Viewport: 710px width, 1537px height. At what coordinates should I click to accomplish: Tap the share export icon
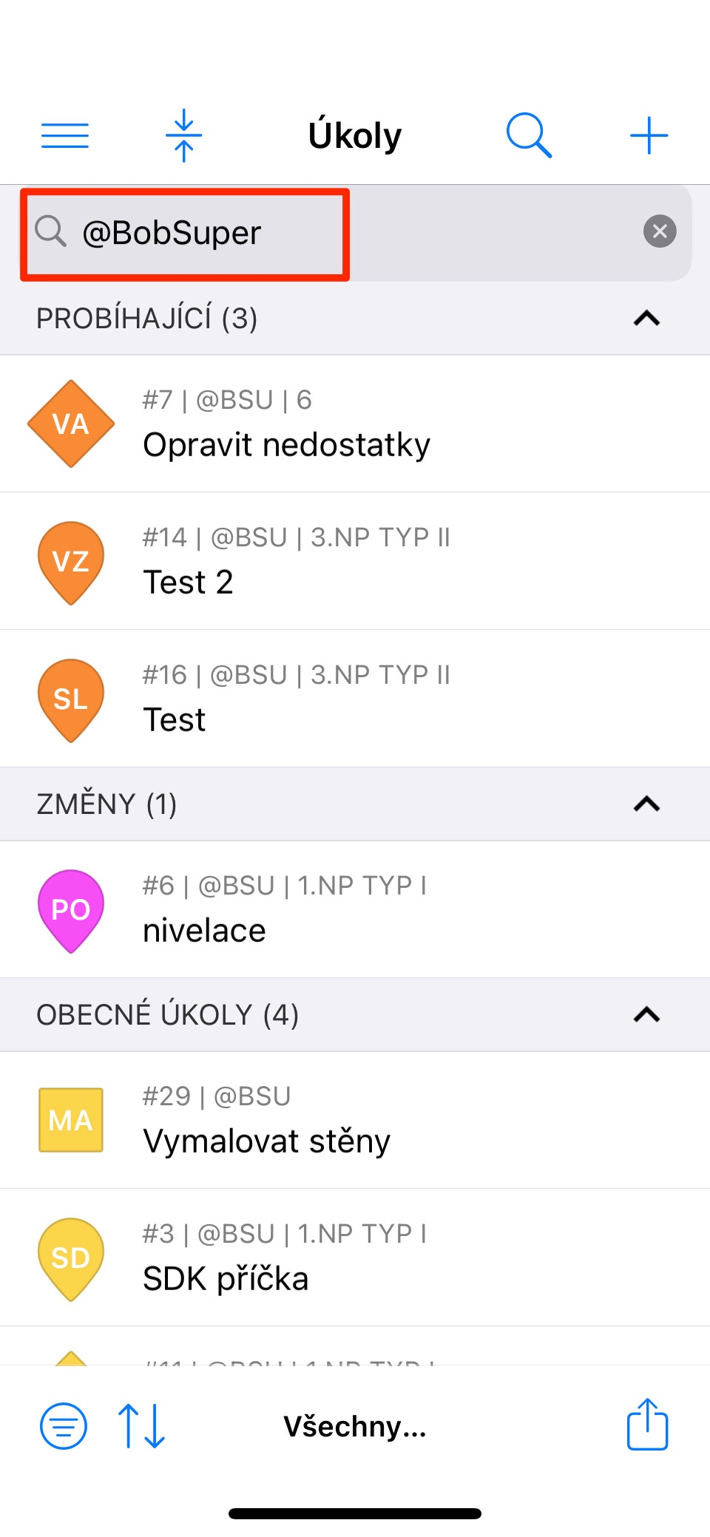pyautogui.click(x=647, y=1424)
